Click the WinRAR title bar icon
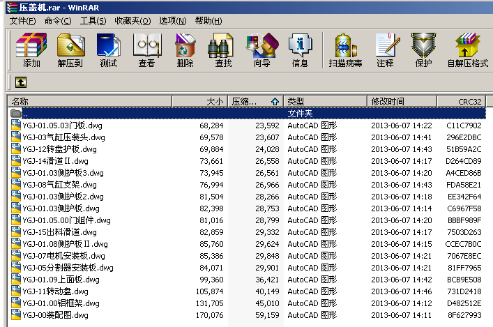493x327 pixels. point(12,7)
